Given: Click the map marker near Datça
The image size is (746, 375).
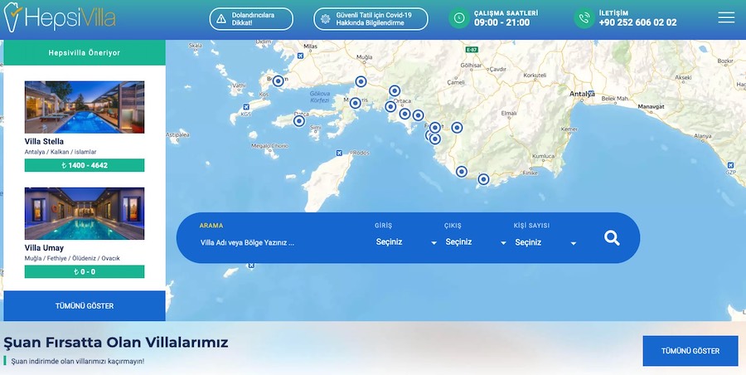Looking at the screenshot, I should (299, 121).
